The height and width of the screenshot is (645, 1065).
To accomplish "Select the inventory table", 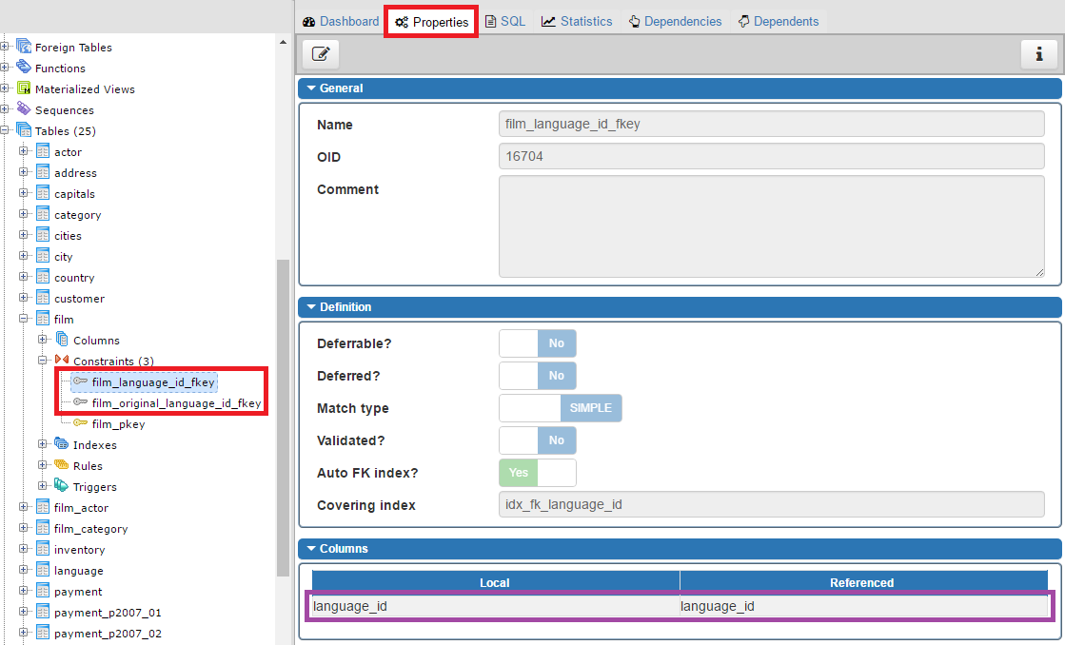I will click(79, 550).
